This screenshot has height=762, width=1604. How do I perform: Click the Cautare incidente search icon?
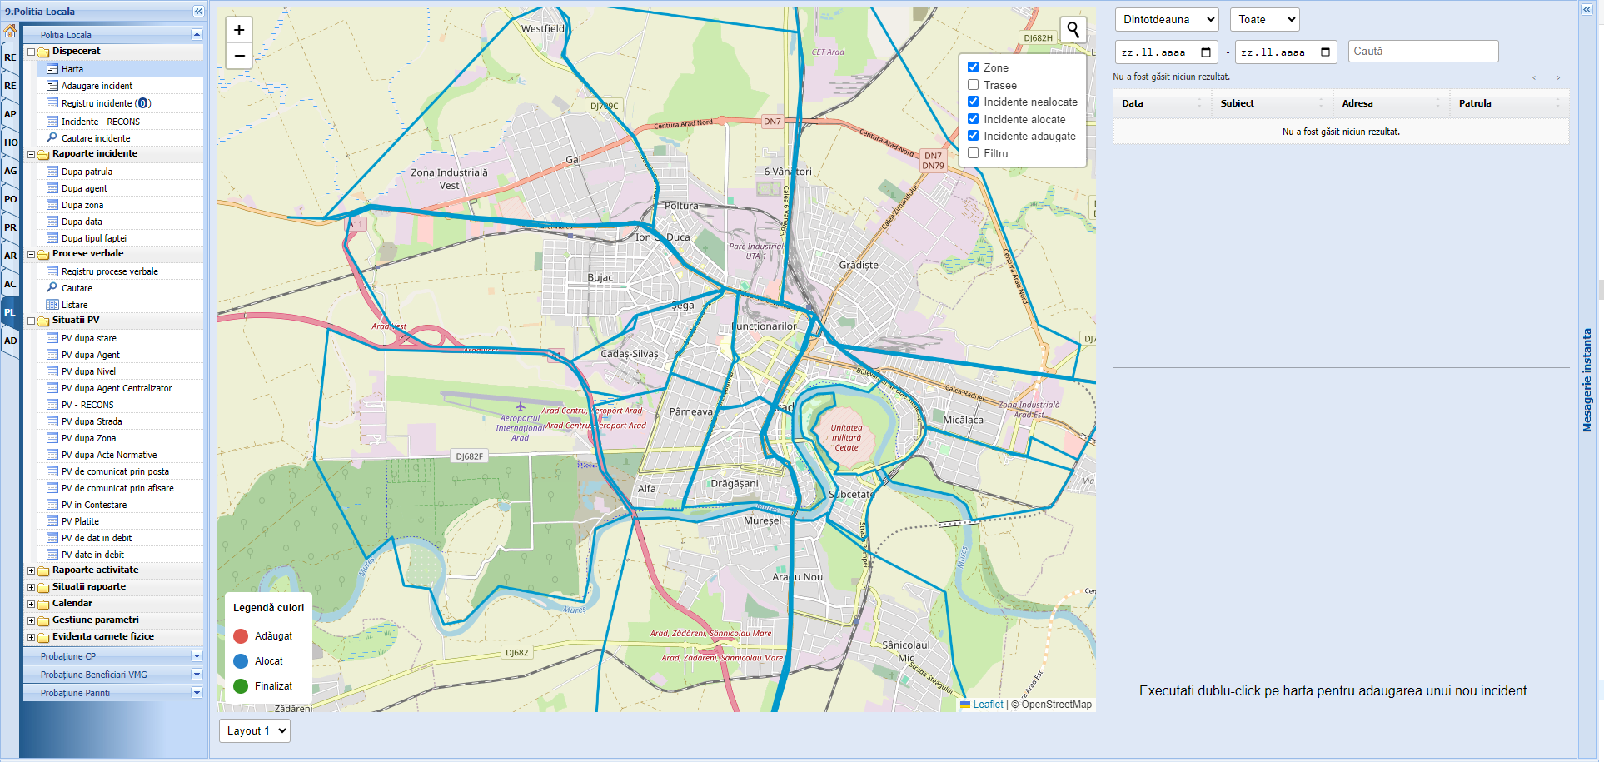[x=52, y=138]
